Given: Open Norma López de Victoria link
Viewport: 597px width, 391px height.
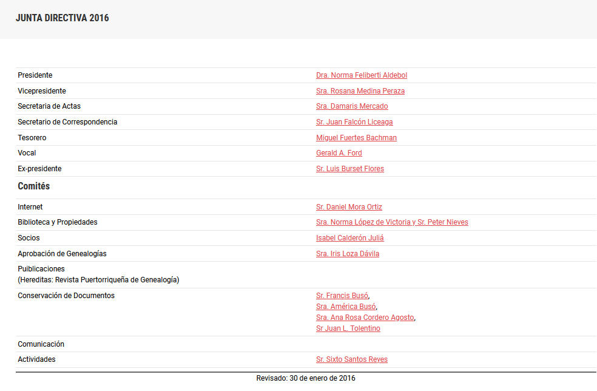Looking at the screenshot, I should (x=364, y=222).
